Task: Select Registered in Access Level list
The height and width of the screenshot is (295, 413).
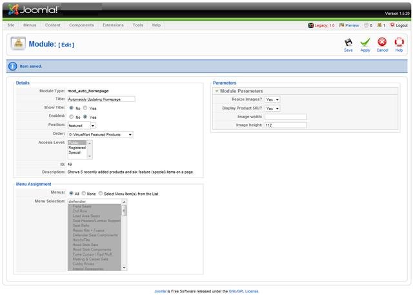Action: pos(77,148)
